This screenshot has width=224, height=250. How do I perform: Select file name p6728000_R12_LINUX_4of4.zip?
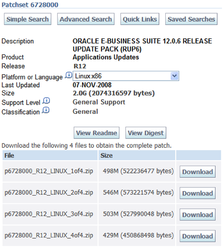click(x=49, y=236)
